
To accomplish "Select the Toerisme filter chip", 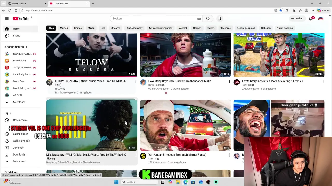I will [x=226, y=28].
